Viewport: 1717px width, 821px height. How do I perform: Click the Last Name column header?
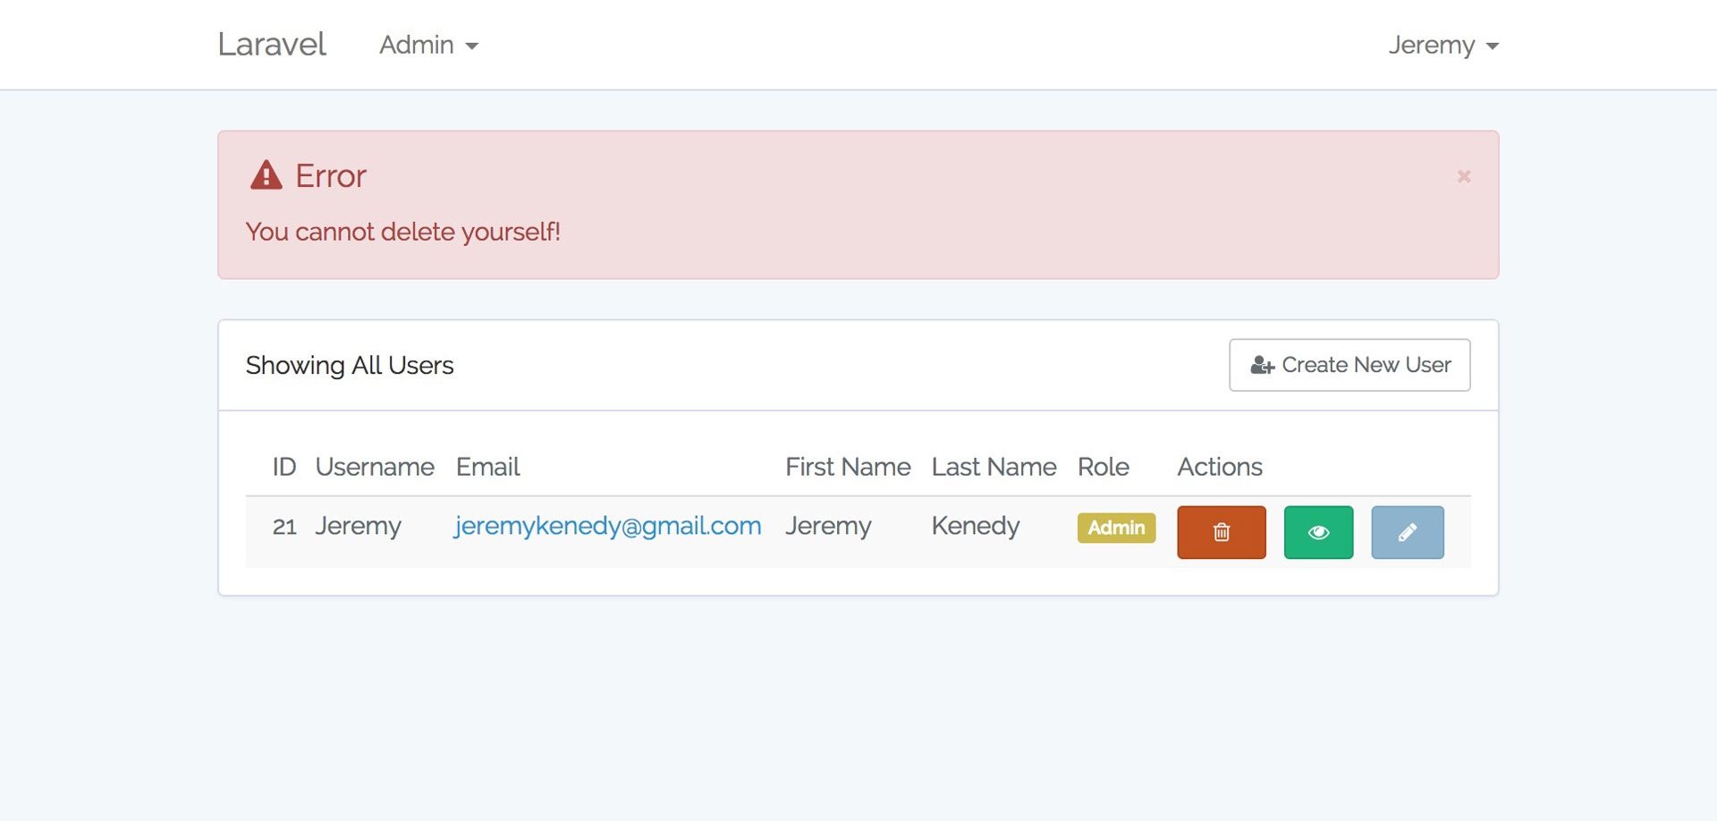click(x=994, y=467)
